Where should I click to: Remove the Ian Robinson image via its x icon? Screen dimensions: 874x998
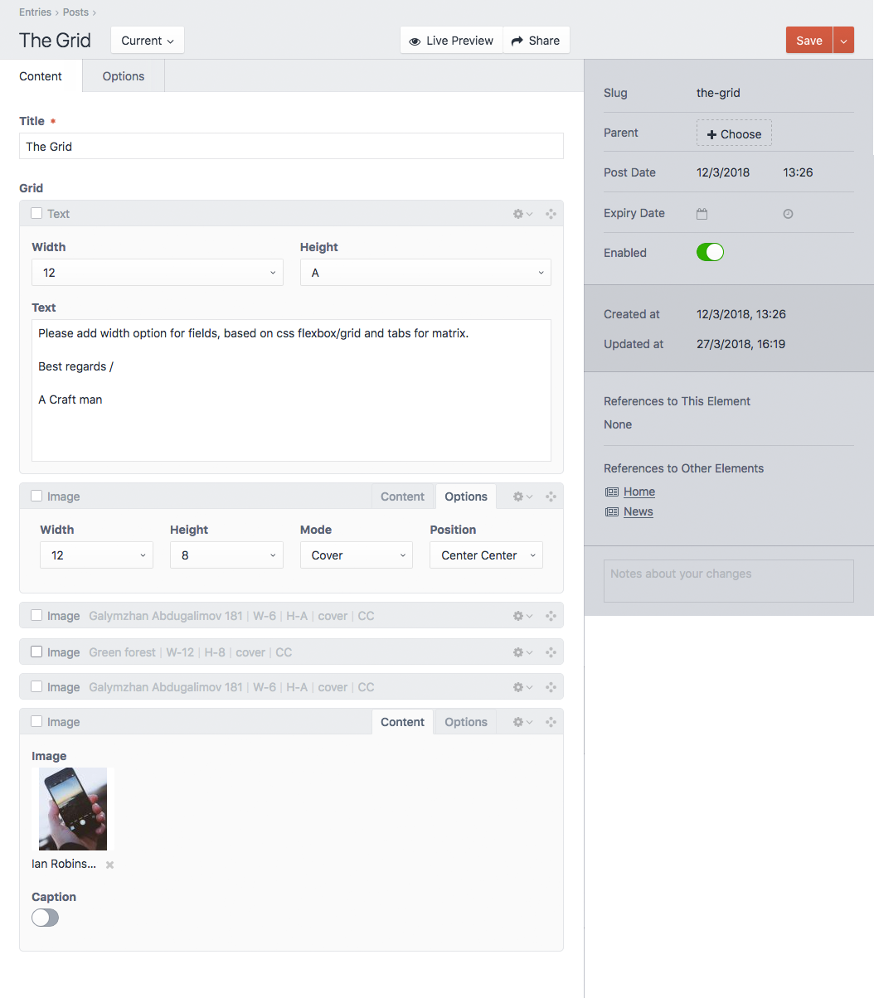point(108,864)
